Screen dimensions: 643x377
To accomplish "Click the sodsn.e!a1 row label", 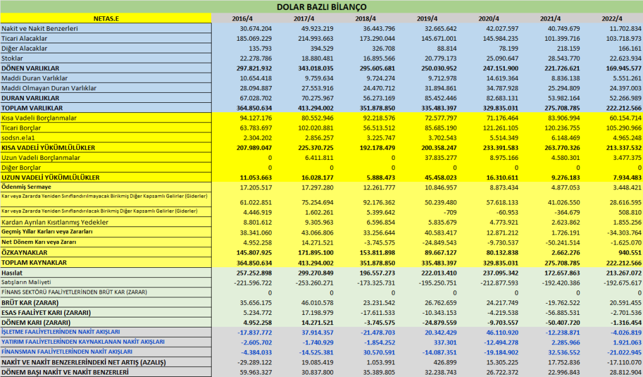I will tap(18, 137).
